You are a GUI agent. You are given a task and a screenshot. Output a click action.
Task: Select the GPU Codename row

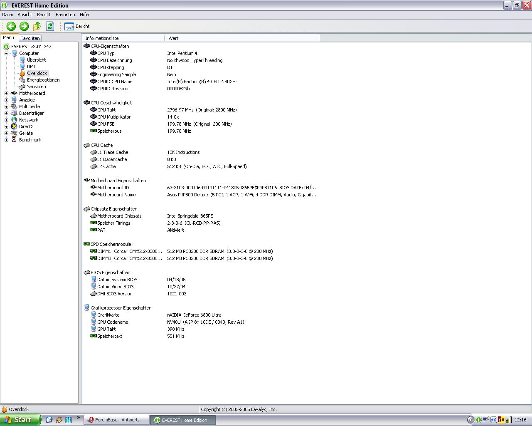(x=200, y=322)
